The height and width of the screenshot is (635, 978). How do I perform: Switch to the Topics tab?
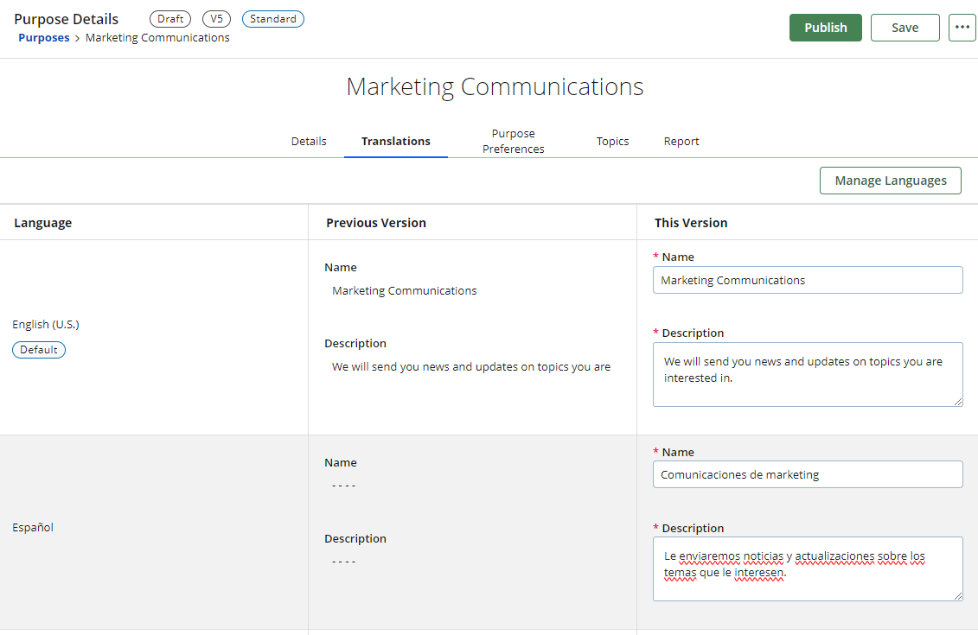coord(612,141)
